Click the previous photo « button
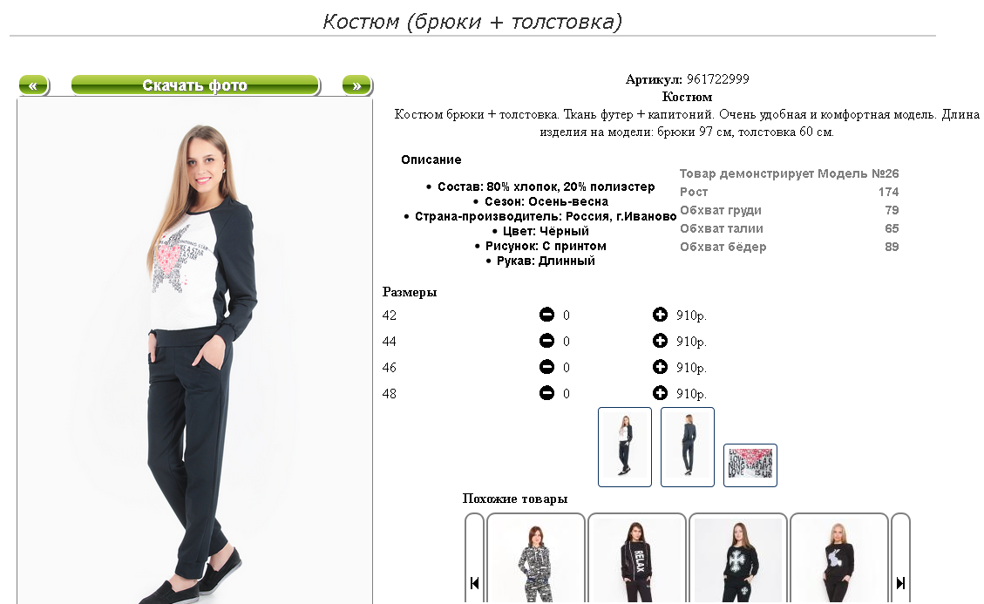 (x=34, y=85)
